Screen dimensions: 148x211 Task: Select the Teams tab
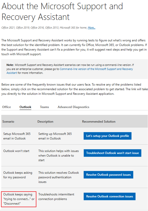click(x=44, y=107)
